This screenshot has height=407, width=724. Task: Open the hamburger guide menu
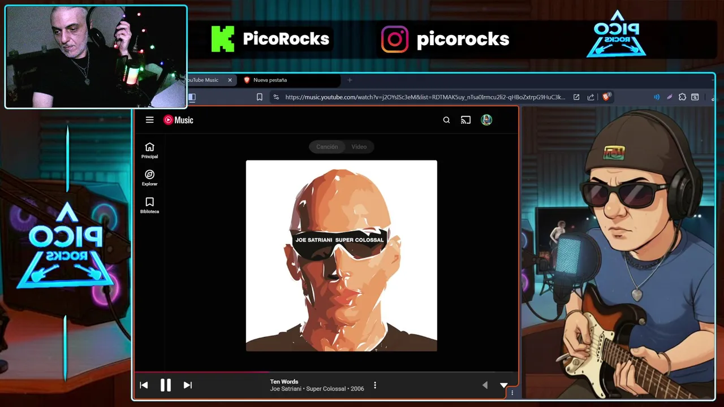149,120
